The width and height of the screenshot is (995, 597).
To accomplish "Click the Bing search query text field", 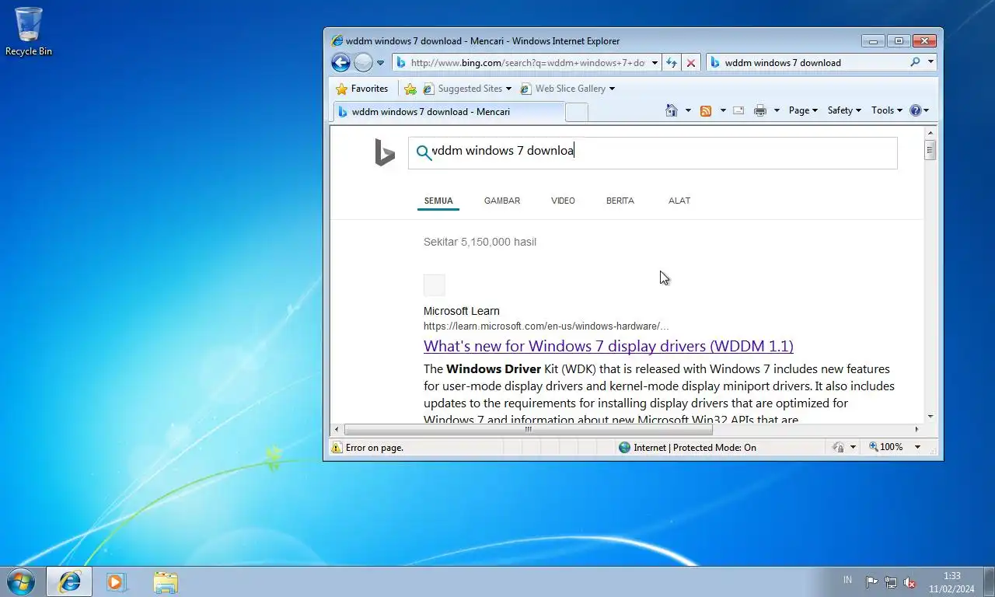I will click(653, 153).
